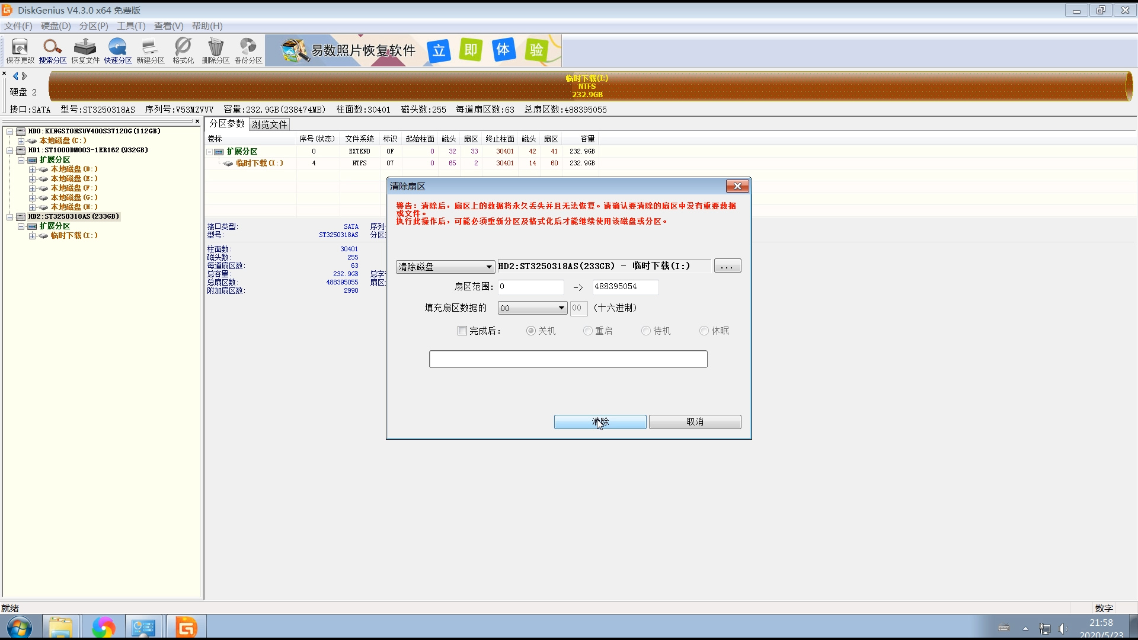The width and height of the screenshot is (1138, 640).
Task: Collapse the HD1 ST1000DM003 disk tree node
Action: (x=10, y=151)
